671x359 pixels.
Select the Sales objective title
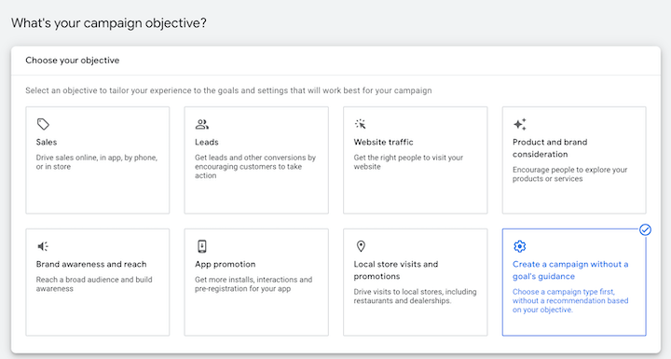[x=47, y=142]
